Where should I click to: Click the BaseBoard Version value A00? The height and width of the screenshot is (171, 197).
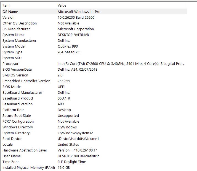pos(61,104)
